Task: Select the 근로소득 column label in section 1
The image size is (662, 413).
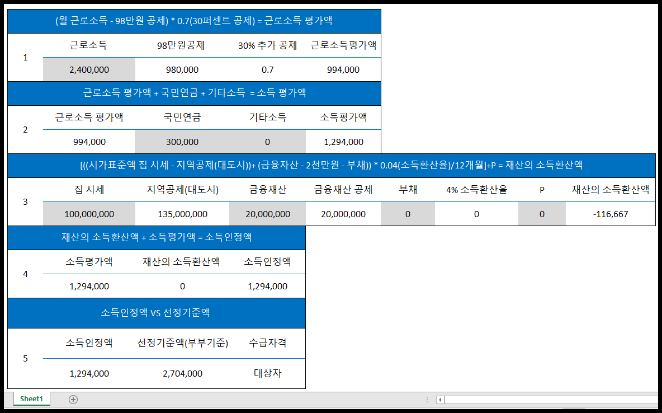Action: 89,45
